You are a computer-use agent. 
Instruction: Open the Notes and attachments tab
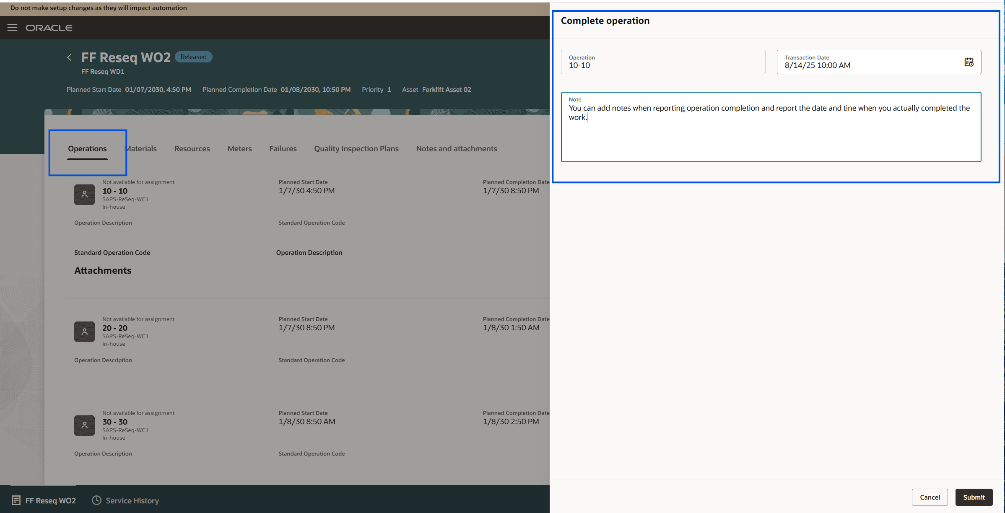click(x=457, y=148)
